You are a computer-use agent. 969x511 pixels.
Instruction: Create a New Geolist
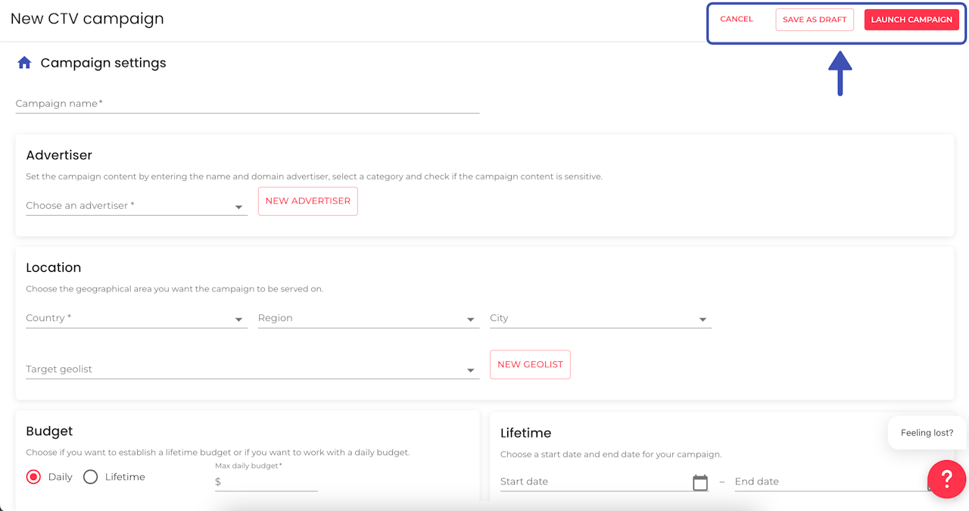click(x=530, y=365)
